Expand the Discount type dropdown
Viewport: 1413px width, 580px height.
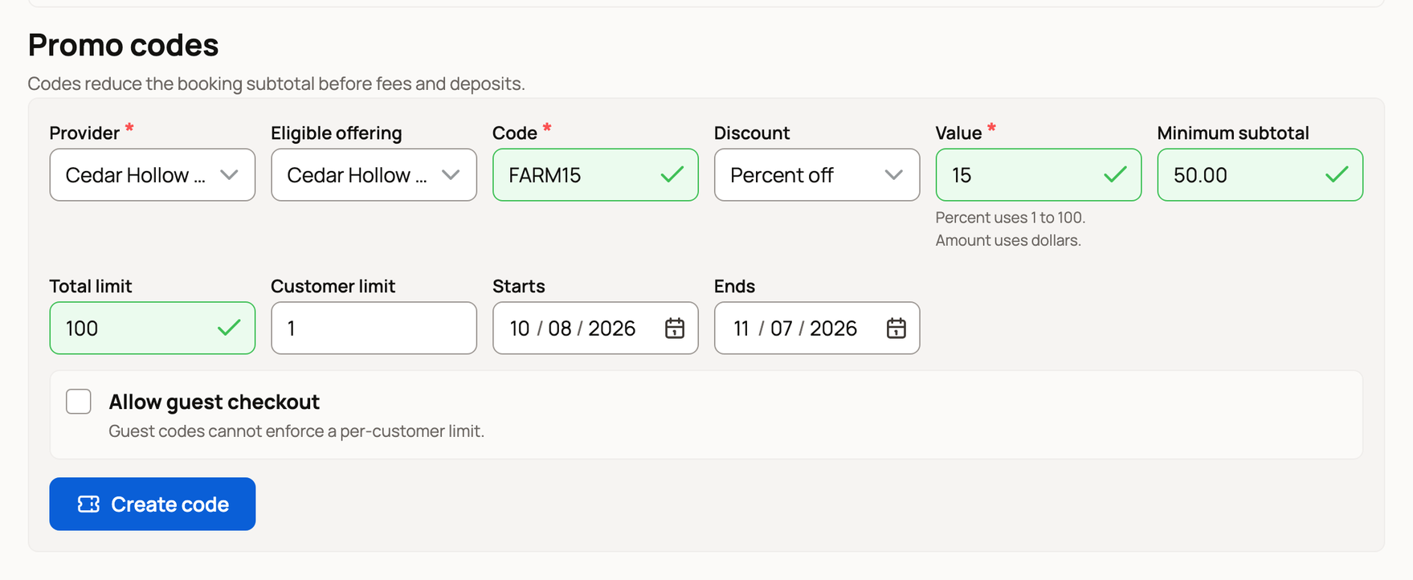pos(817,174)
